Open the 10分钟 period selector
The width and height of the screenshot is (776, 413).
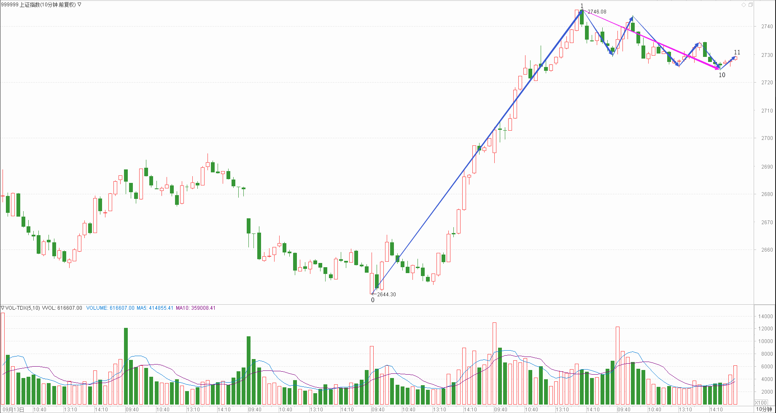pos(764,409)
